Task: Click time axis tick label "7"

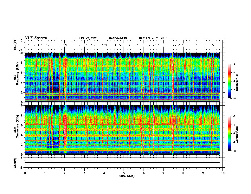Action: (164, 173)
